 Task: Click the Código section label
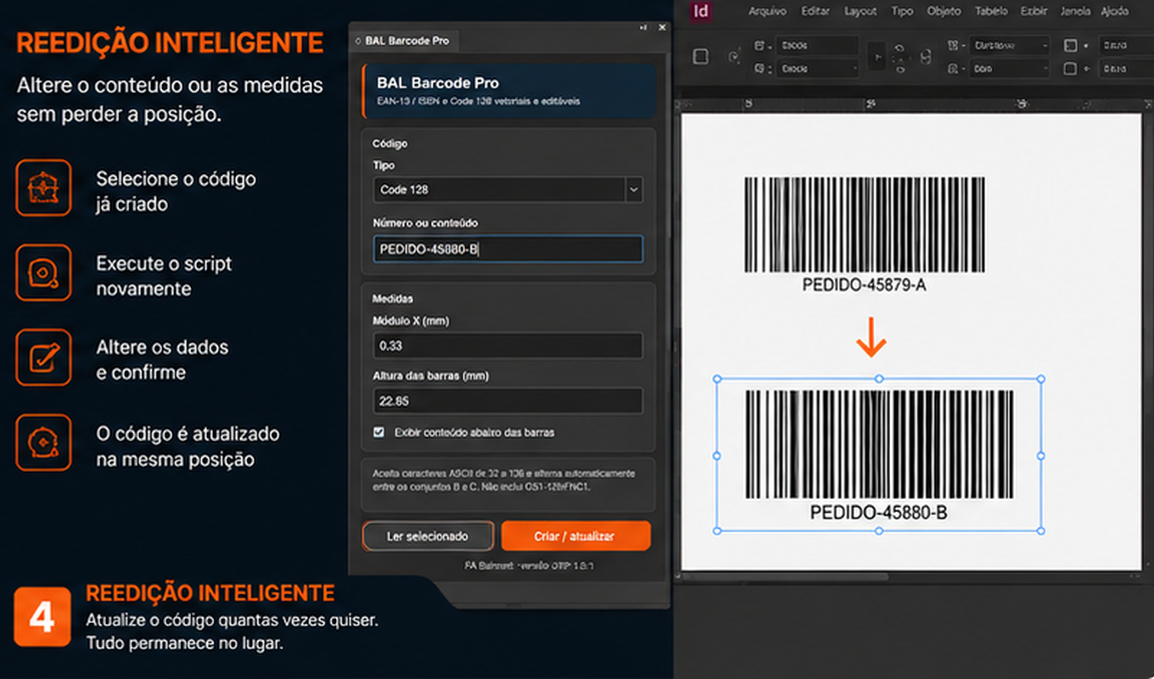[389, 143]
